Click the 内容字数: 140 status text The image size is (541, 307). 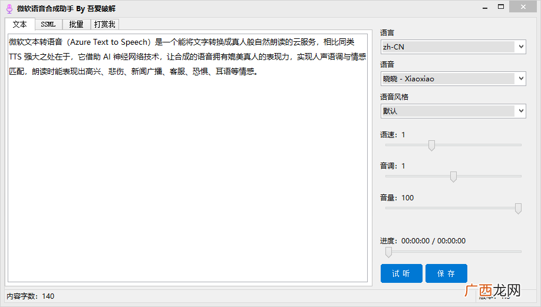31,296
